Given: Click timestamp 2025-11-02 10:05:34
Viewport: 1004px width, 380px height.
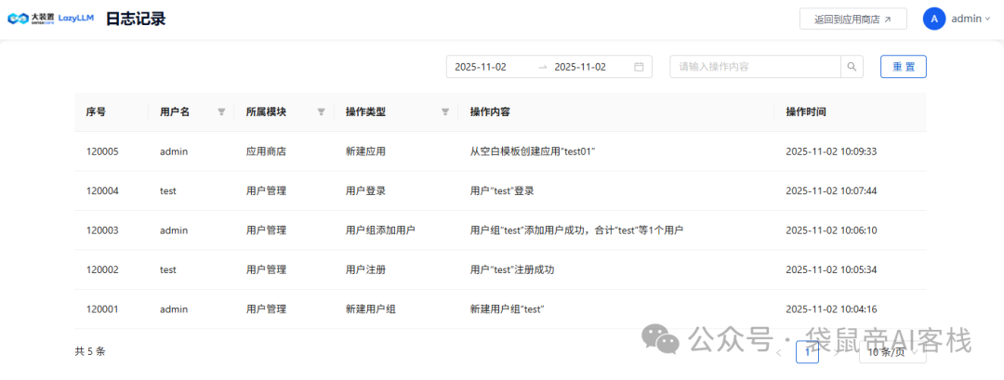Looking at the screenshot, I should point(831,270).
